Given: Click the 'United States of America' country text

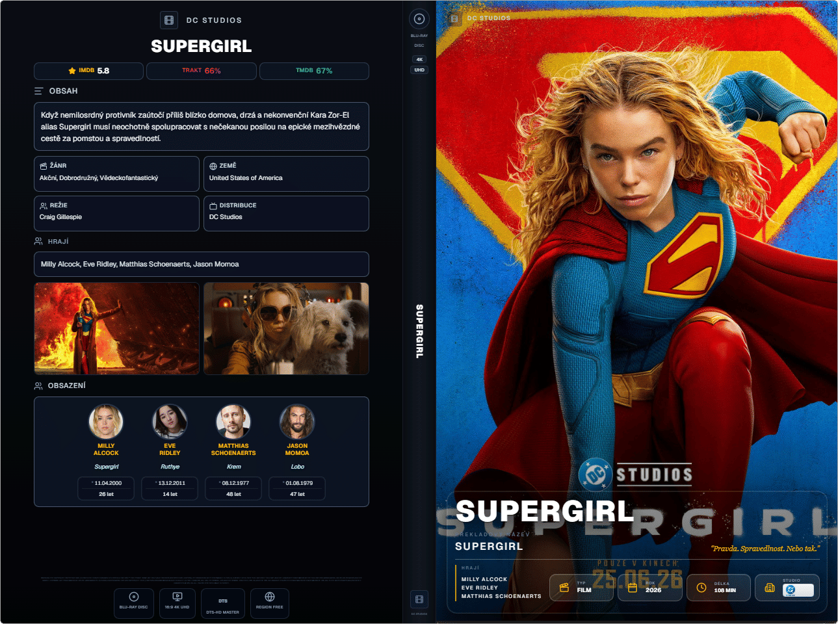Looking at the screenshot, I should coord(246,178).
